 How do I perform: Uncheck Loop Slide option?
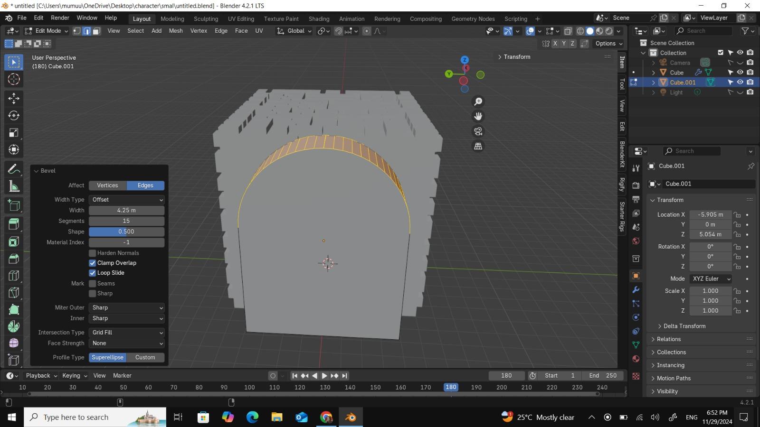pyautogui.click(x=93, y=273)
